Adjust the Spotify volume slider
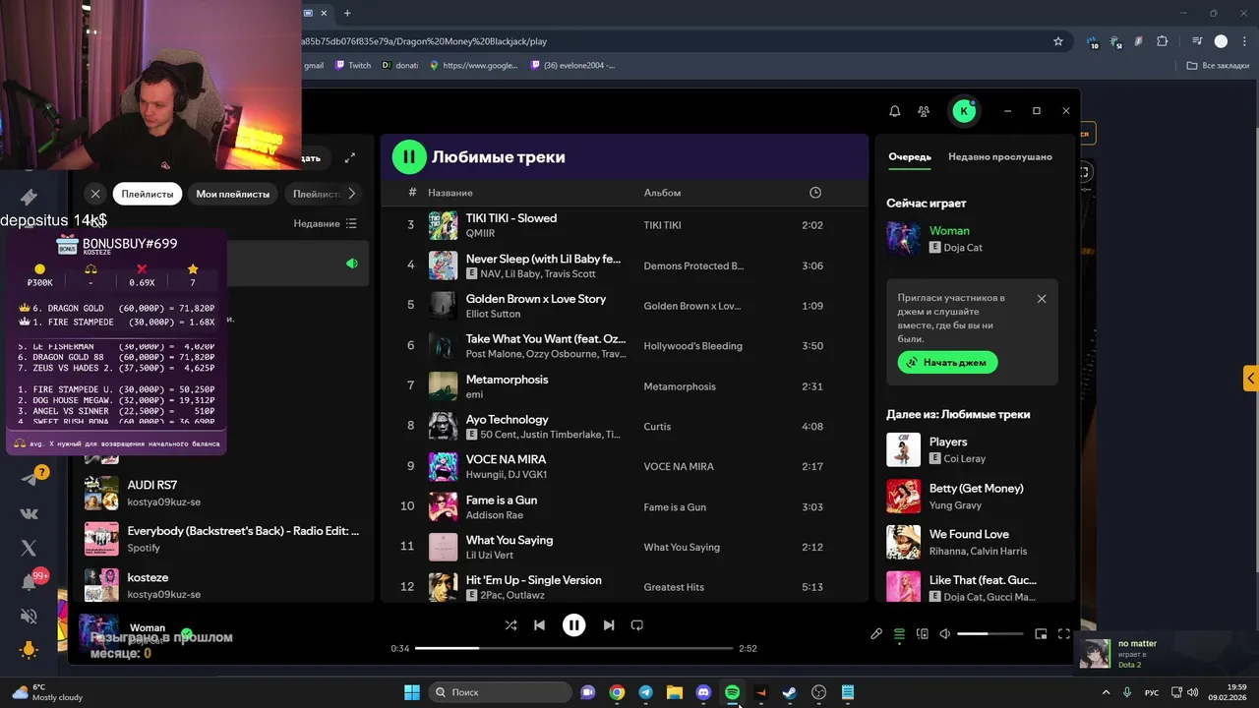This screenshot has height=708, width=1259. pos(989,634)
